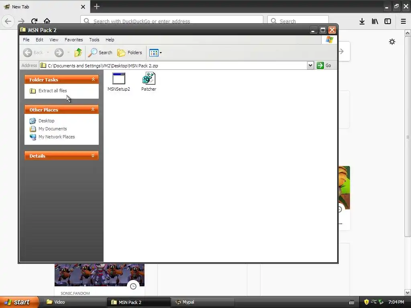Go to Desktop in Other Places
This screenshot has height=308, width=411.
coord(47,121)
